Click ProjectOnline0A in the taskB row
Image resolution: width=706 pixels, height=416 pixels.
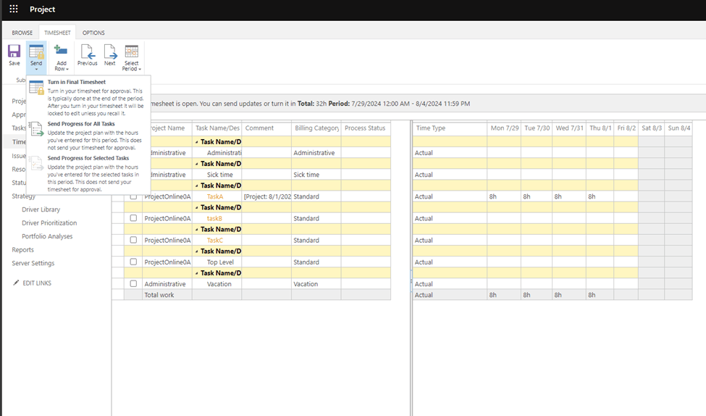click(167, 218)
